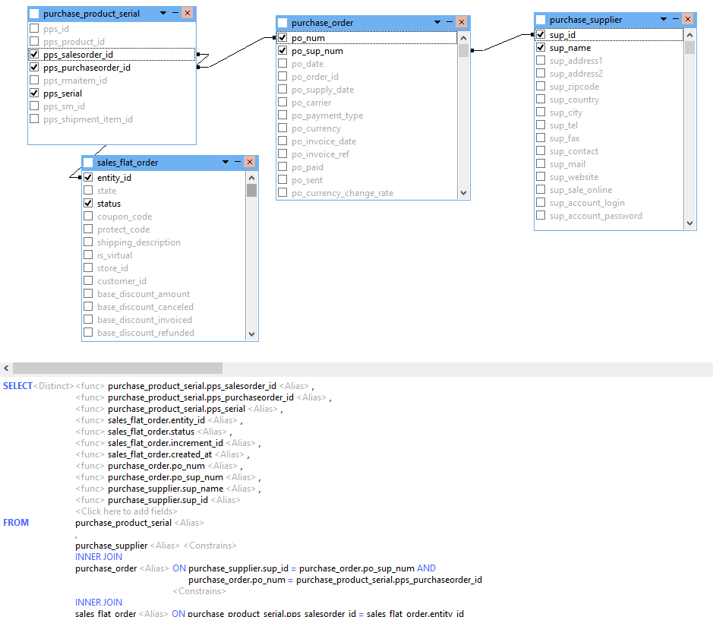The width and height of the screenshot is (713, 617).
Task: Open purchase_supplier table dropdown arrow
Action: click(664, 19)
